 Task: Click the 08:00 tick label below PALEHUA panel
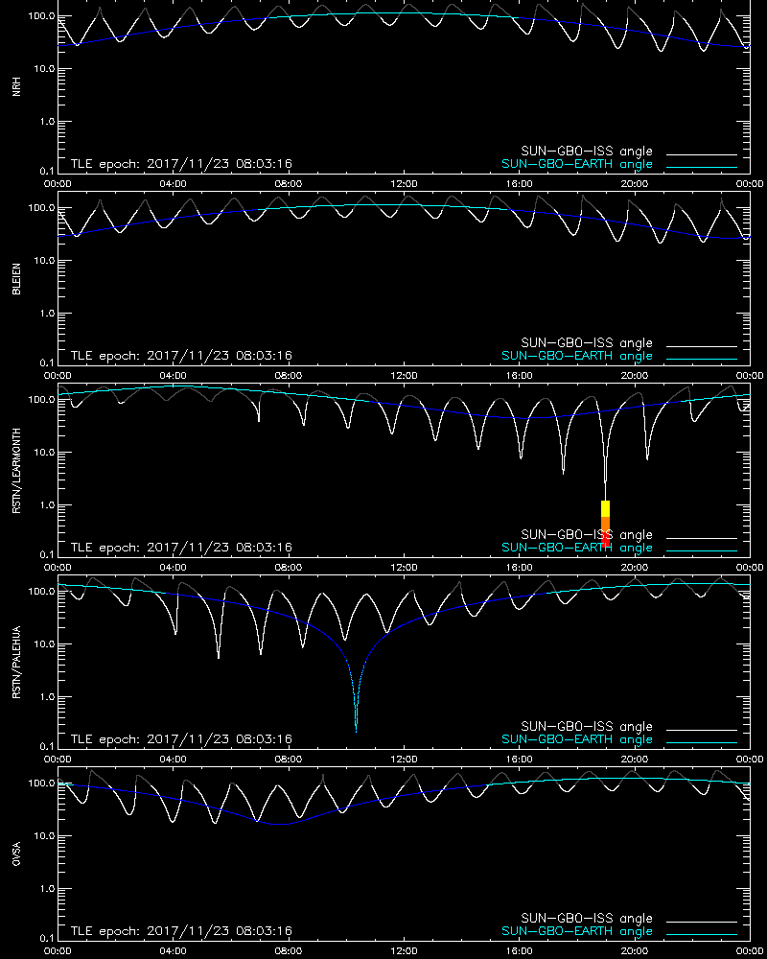[288, 759]
